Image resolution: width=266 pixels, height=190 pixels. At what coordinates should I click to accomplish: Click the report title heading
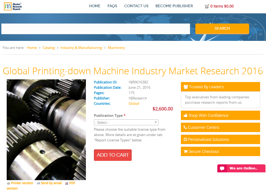(x=133, y=71)
